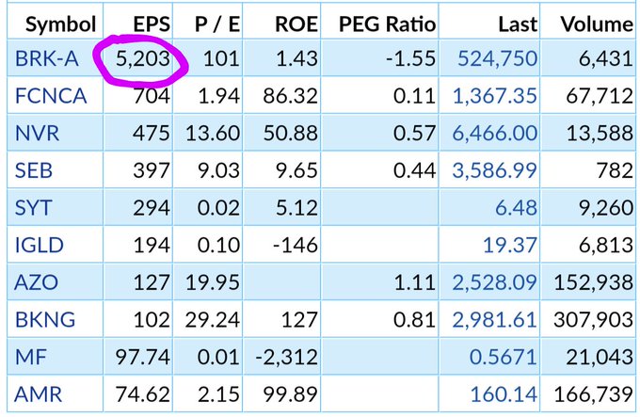This screenshot has width=640, height=417.
Task: Sort table by PEG Ratio header
Action: tap(388, 24)
